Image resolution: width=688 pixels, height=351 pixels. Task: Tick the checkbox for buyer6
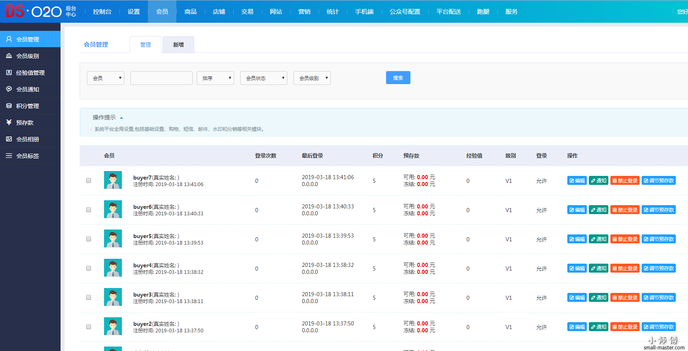pyautogui.click(x=89, y=210)
